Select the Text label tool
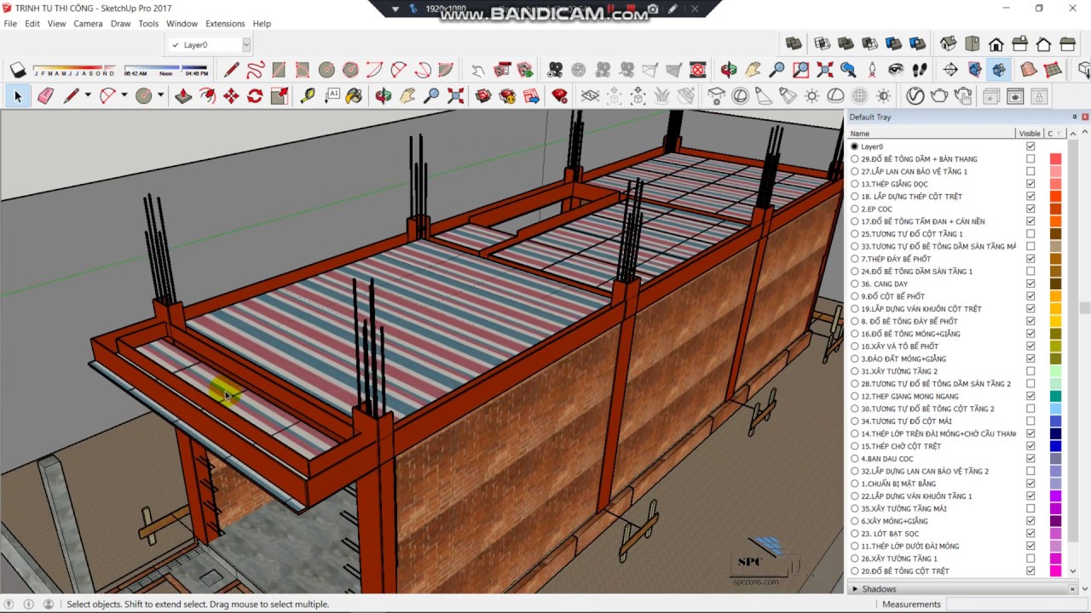 click(332, 96)
